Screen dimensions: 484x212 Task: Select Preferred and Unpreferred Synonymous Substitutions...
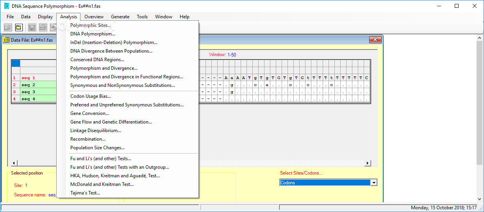coord(128,105)
